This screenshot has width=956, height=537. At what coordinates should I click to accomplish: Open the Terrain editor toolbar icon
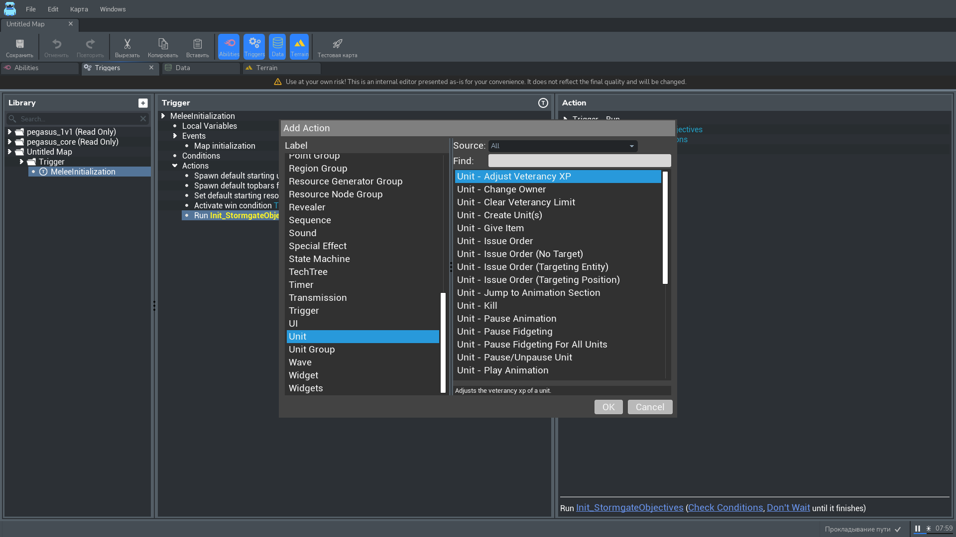pyautogui.click(x=299, y=47)
